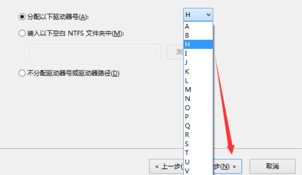Choose drive letter K from list
Viewport: 302px width, 175px height.
[198, 72]
